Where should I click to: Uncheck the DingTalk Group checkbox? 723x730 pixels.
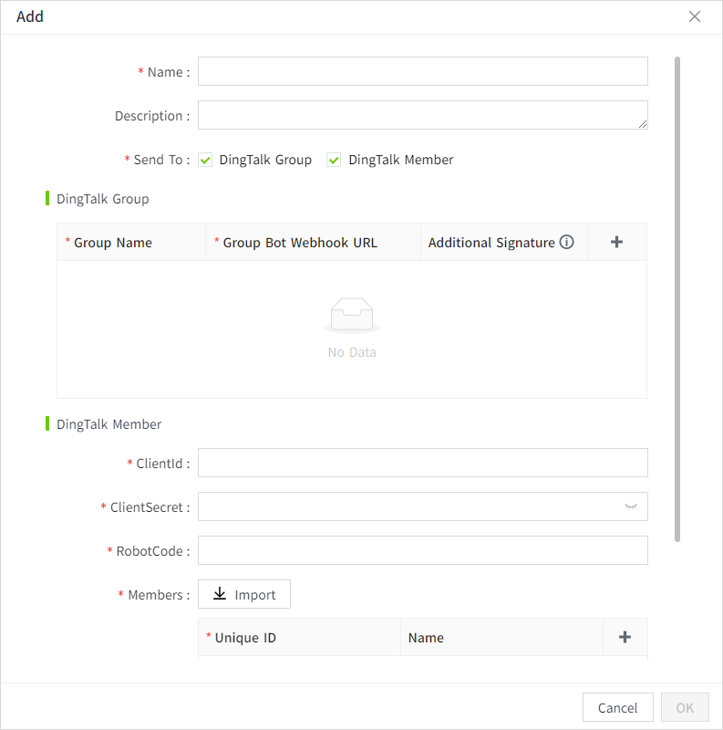pos(206,160)
